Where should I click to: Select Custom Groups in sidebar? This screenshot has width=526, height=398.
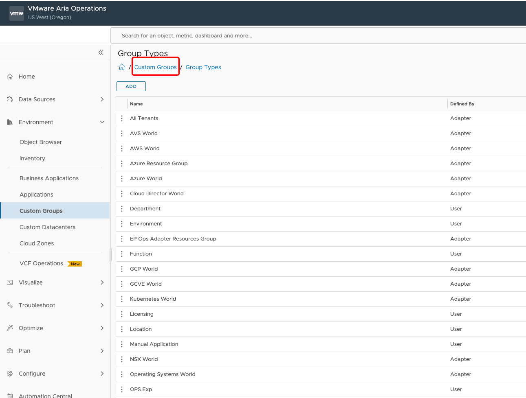pos(55,211)
